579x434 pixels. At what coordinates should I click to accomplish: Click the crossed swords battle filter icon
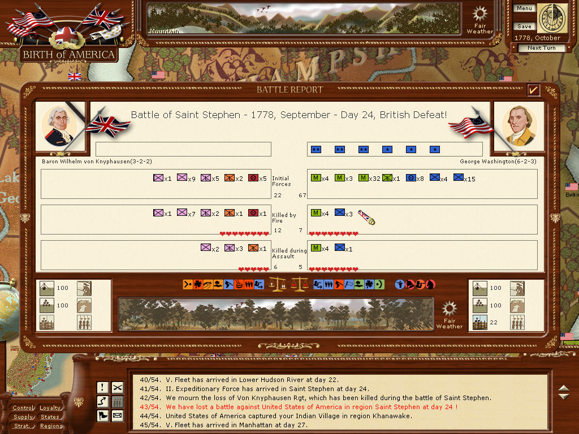pyautogui.click(x=118, y=387)
